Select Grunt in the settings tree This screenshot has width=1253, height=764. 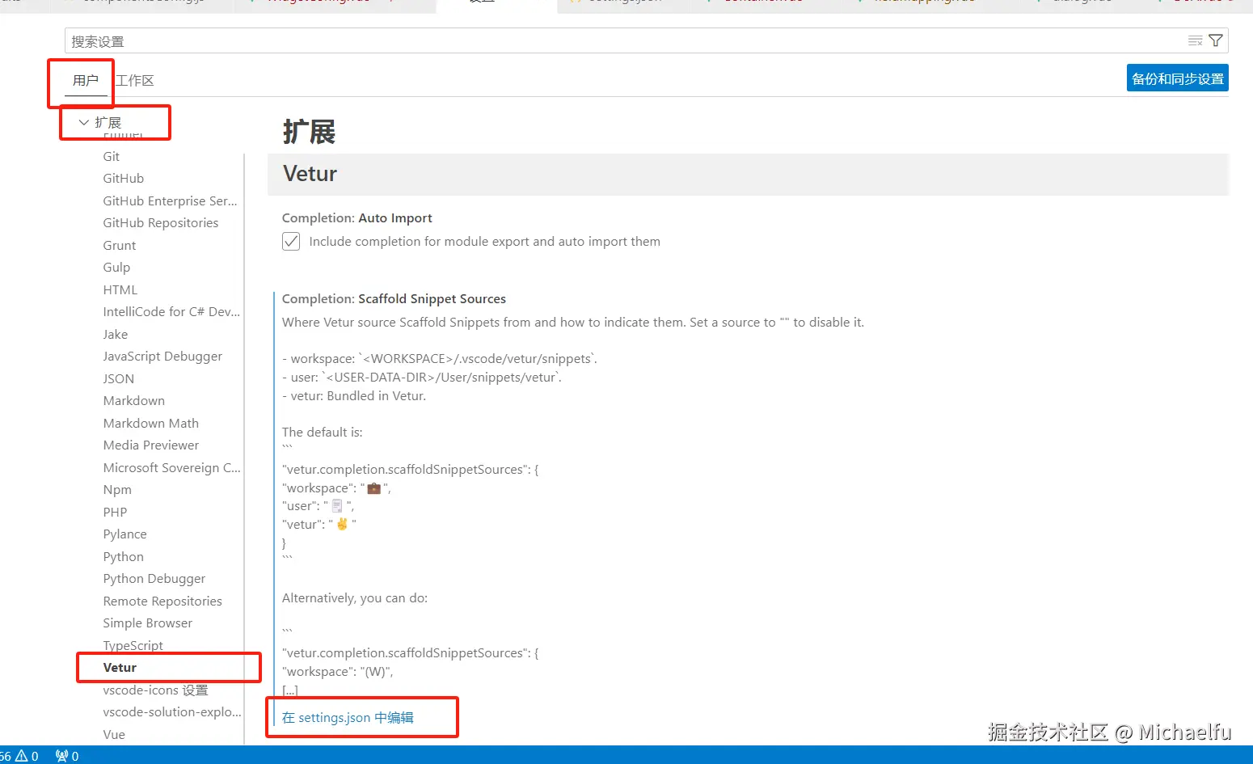[120, 245]
